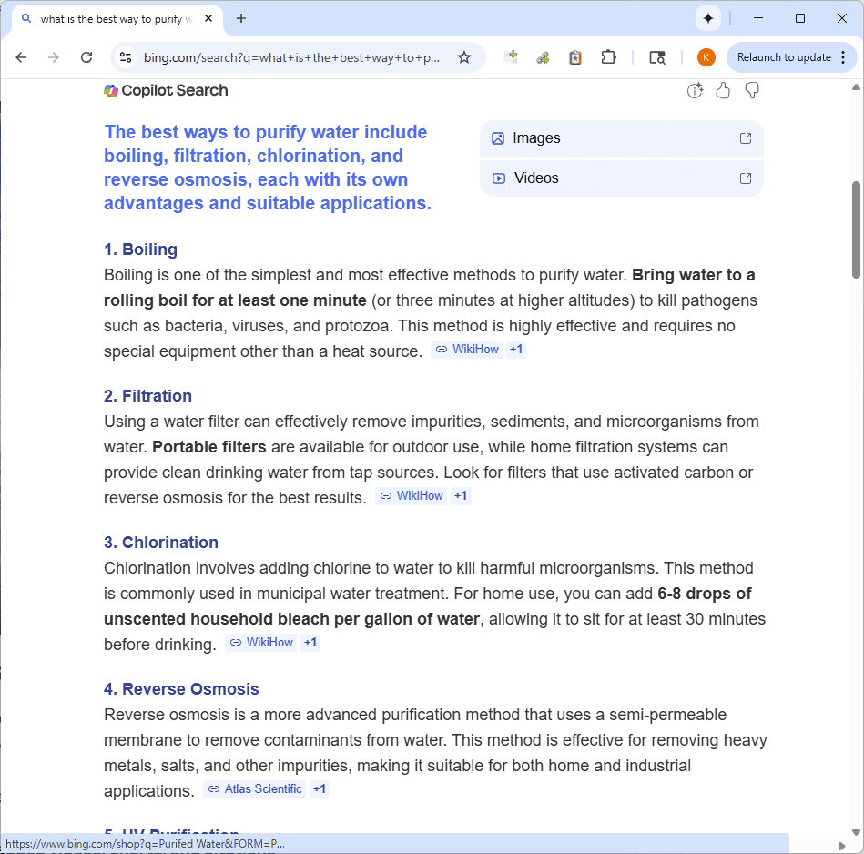The height and width of the screenshot is (854, 864).
Task: Click the '4. Reverse Osmosis' heading
Action: 181,689
